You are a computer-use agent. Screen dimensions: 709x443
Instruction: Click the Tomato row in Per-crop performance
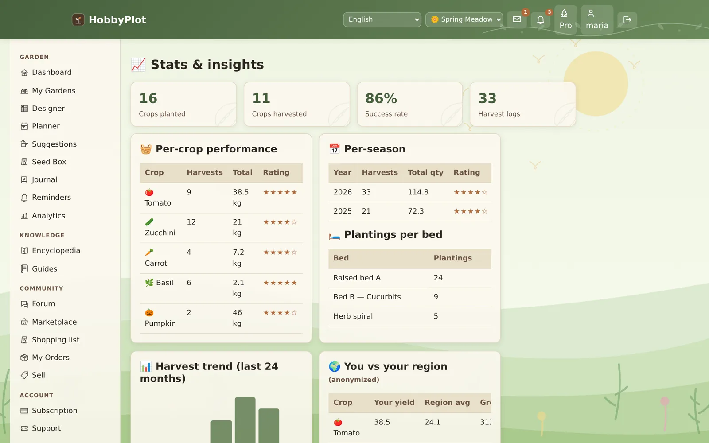221,198
